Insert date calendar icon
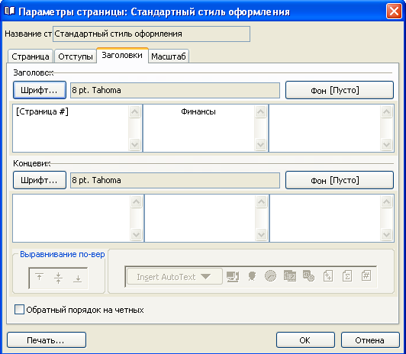406x354 pixels. [x=290, y=276]
